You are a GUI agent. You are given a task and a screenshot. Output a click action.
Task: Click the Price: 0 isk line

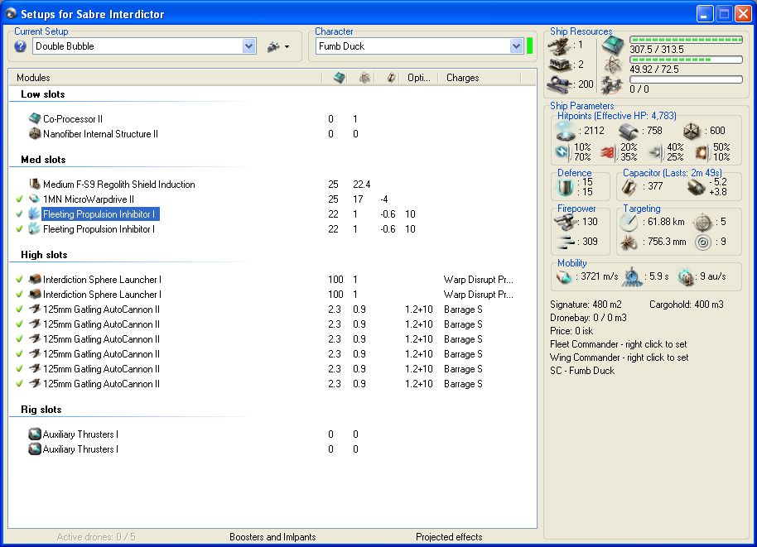coord(571,331)
